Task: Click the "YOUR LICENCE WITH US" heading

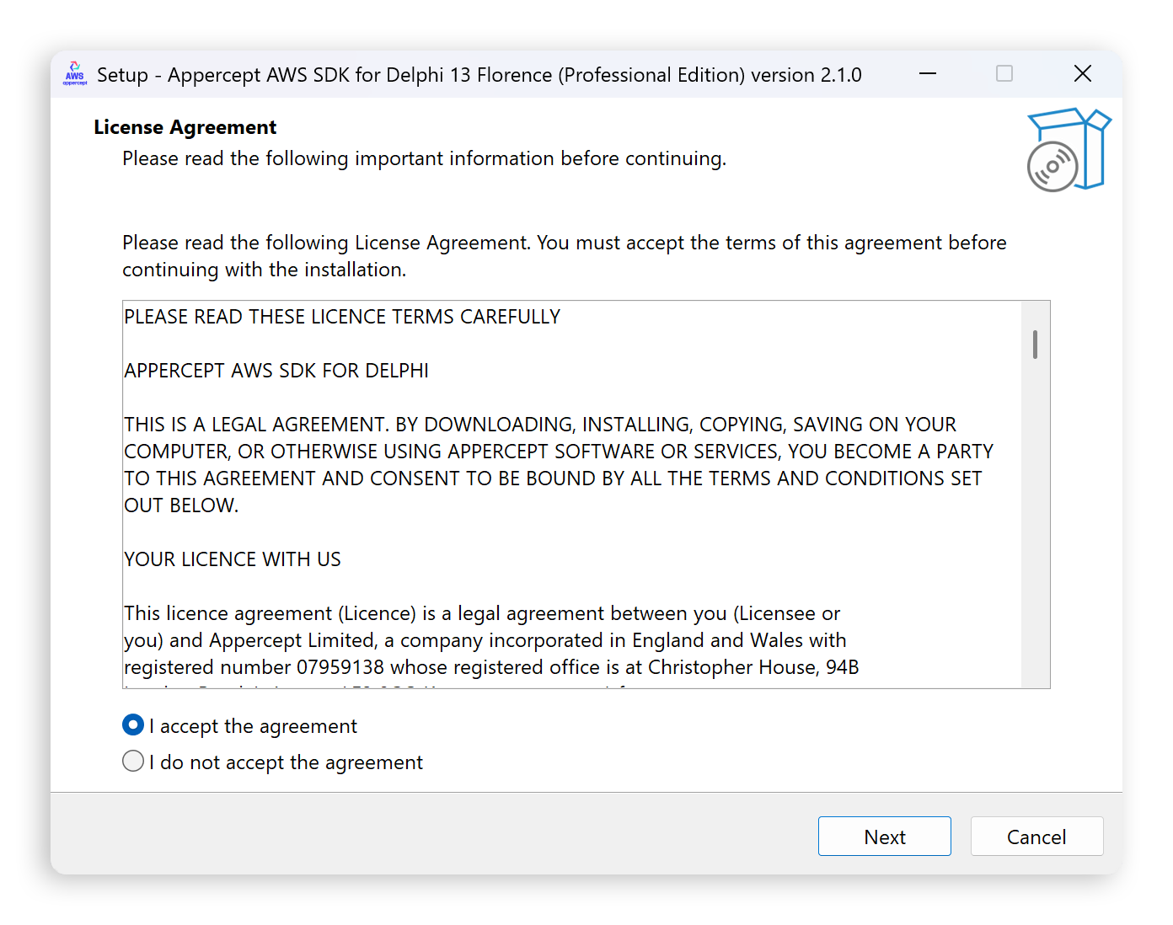Action: (233, 559)
